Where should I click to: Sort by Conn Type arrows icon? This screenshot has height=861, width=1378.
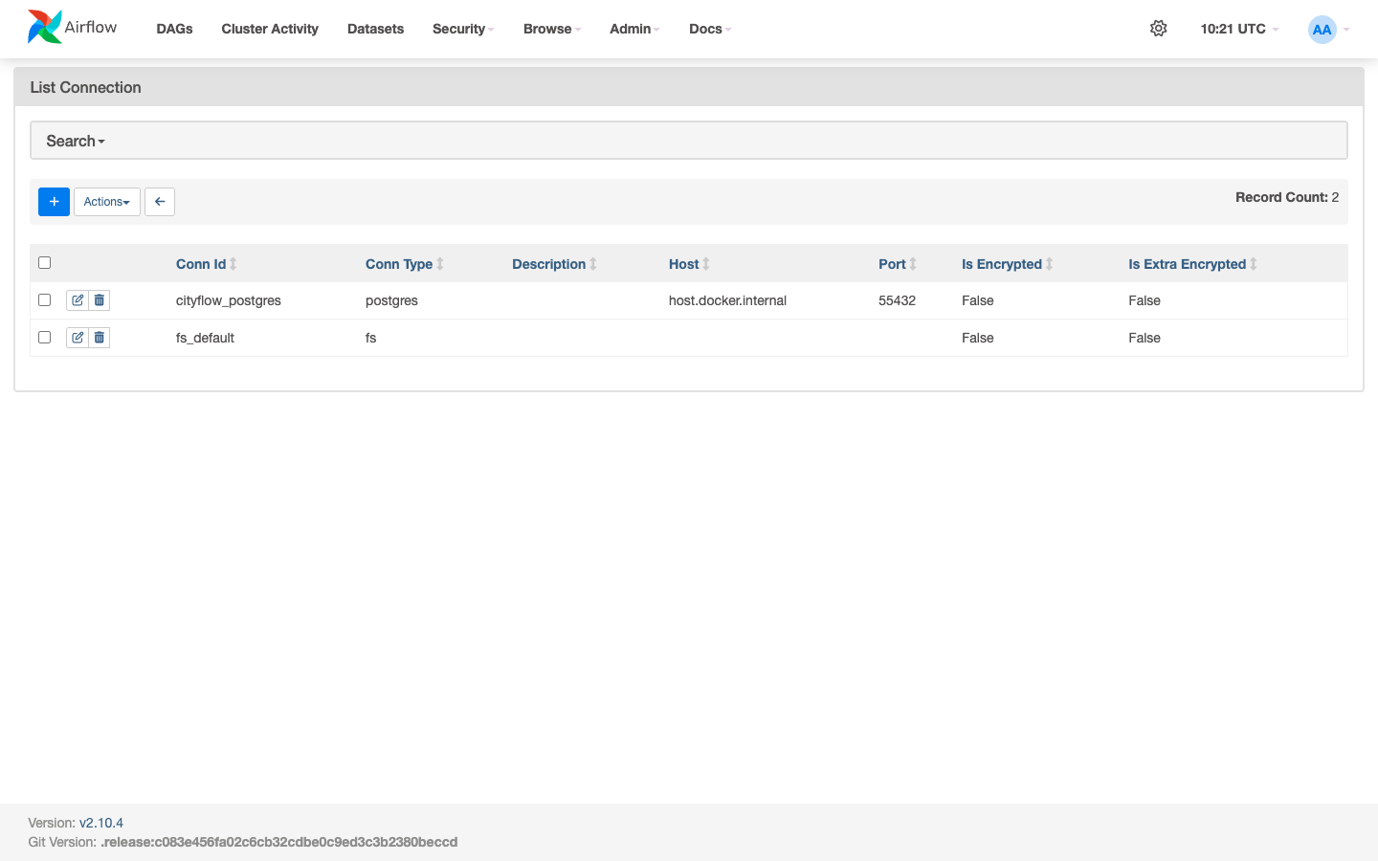pos(440,264)
